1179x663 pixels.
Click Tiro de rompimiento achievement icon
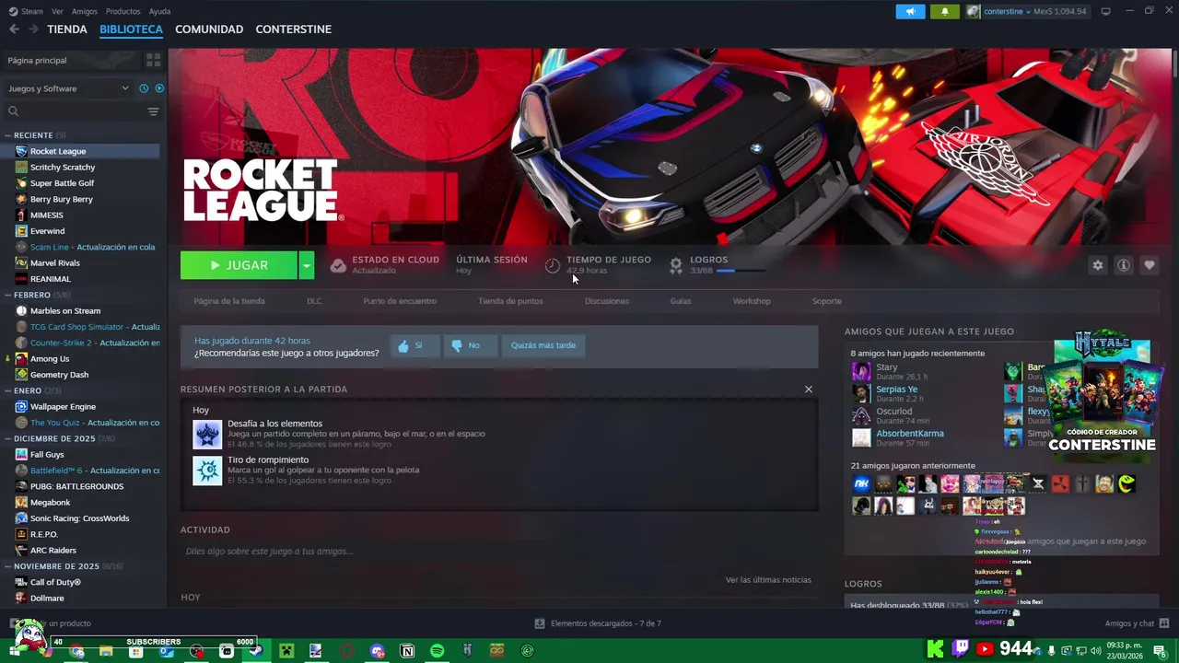coord(207,470)
